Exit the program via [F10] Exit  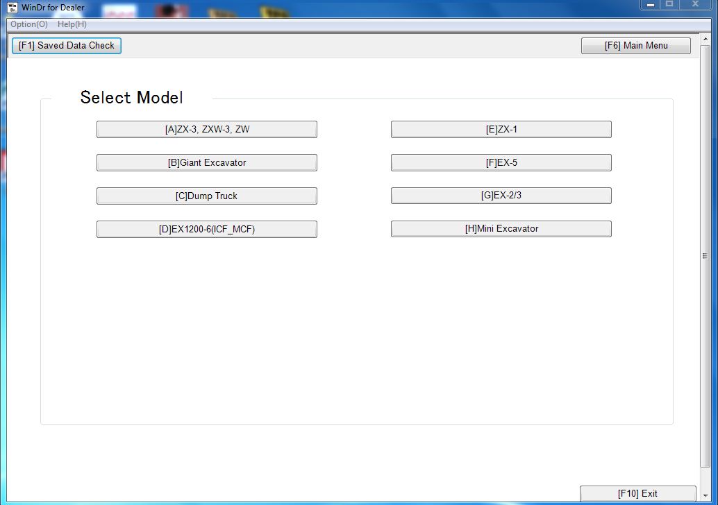[x=638, y=494]
